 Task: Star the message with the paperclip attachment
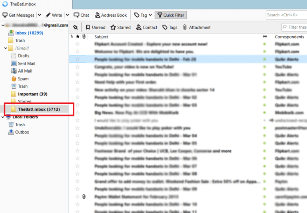78,196
